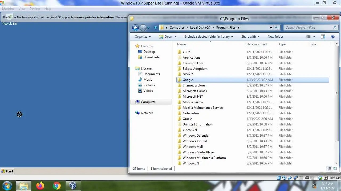Click the VirtualBox USB devices indicator

[290, 178]
